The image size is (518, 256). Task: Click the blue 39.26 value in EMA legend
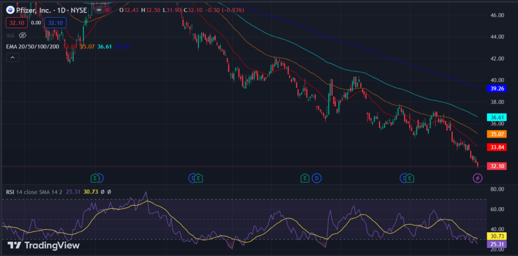(x=122, y=46)
